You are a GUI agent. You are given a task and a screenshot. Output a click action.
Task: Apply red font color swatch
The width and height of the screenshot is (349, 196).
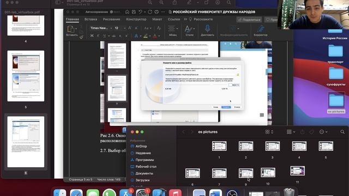(x=155, y=36)
